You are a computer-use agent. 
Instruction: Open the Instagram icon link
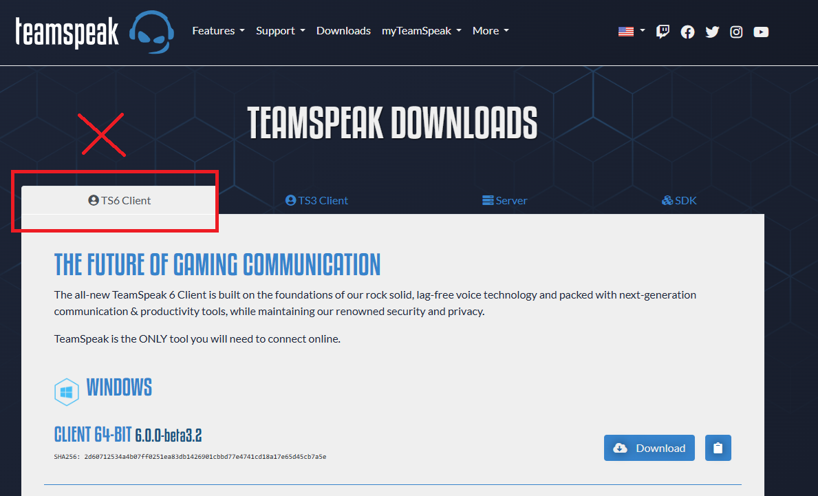pyautogui.click(x=736, y=32)
